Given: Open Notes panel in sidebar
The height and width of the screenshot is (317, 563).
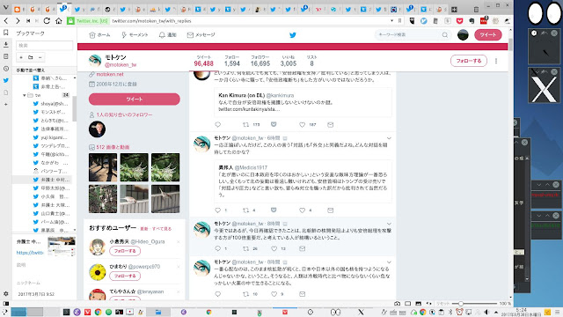Looking at the screenshot, I should [6, 56].
